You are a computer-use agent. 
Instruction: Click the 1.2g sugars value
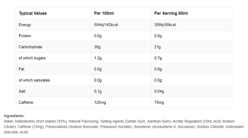[x=98, y=58]
